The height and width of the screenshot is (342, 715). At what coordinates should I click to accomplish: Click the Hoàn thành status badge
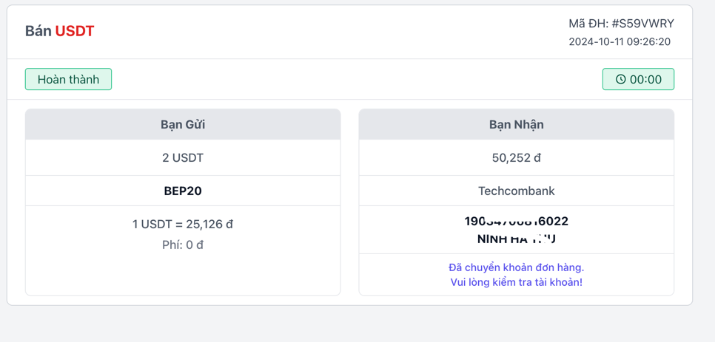pos(68,80)
